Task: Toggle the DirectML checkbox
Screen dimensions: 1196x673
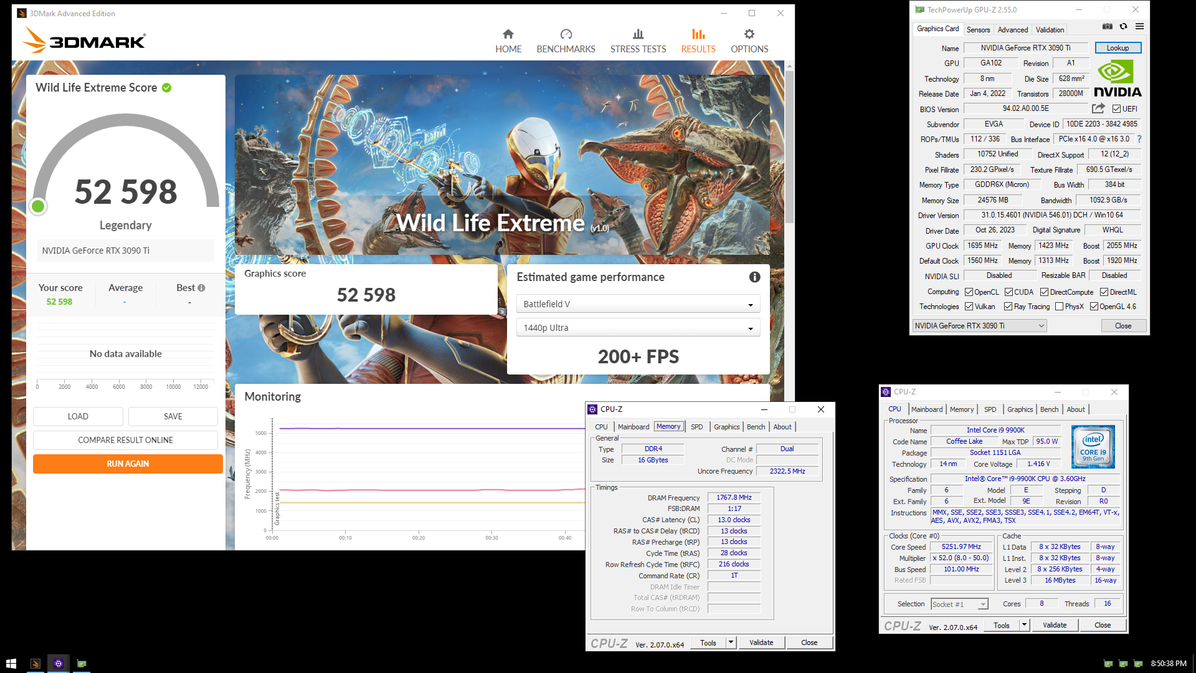Action: (x=1104, y=292)
